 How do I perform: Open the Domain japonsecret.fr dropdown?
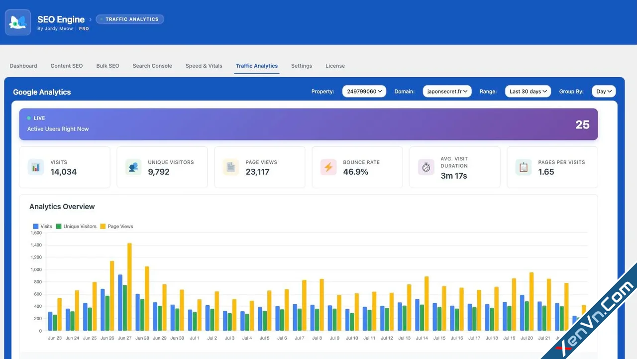coord(447,92)
